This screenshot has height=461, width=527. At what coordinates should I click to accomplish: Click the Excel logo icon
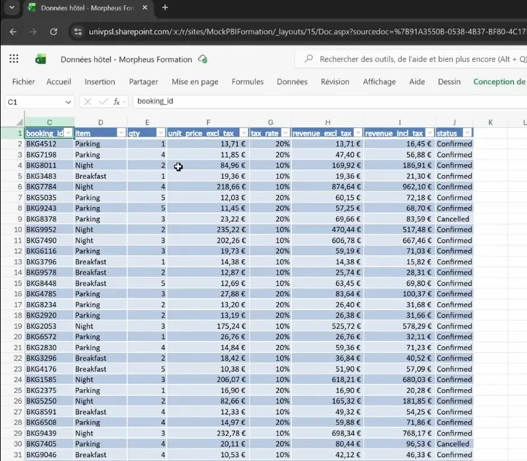tap(41, 59)
